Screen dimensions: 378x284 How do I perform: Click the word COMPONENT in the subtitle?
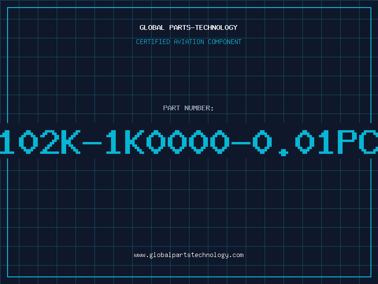[x=225, y=42]
